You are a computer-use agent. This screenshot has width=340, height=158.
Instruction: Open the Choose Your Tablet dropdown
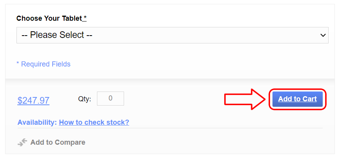[x=172, y=35]
